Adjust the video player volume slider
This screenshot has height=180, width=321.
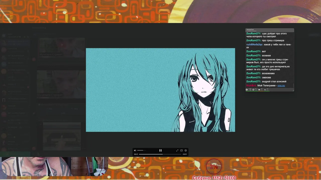click(141, 150)
